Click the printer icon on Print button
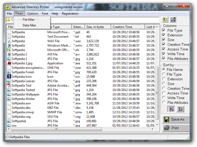 pyautogui.click(x=167, y=128)
